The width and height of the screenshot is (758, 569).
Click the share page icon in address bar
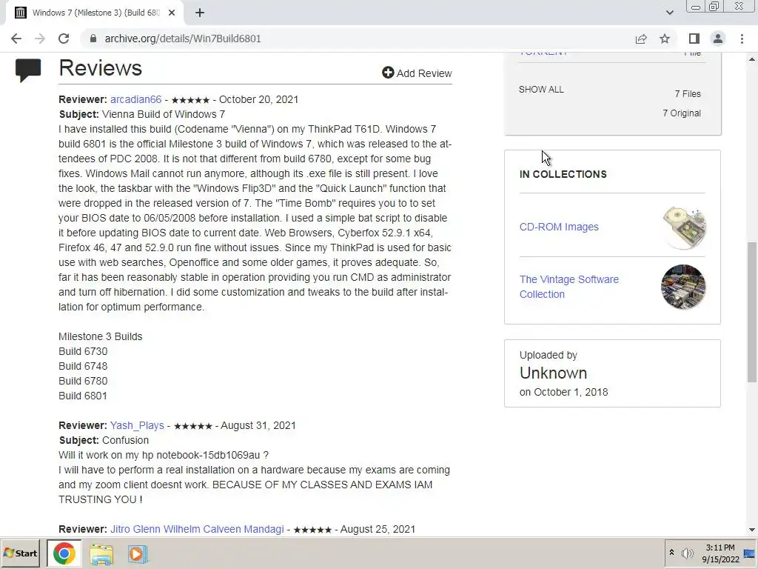pos(641,39)
